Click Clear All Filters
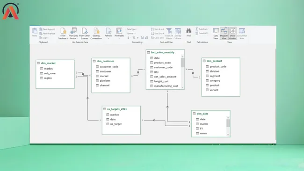Screen dimensions: 304x171 169,34
